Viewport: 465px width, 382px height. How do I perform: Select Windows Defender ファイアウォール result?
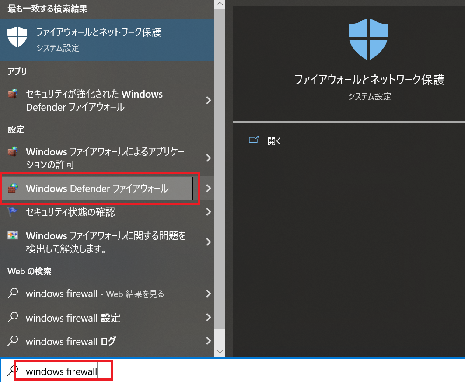click(101, 188)
